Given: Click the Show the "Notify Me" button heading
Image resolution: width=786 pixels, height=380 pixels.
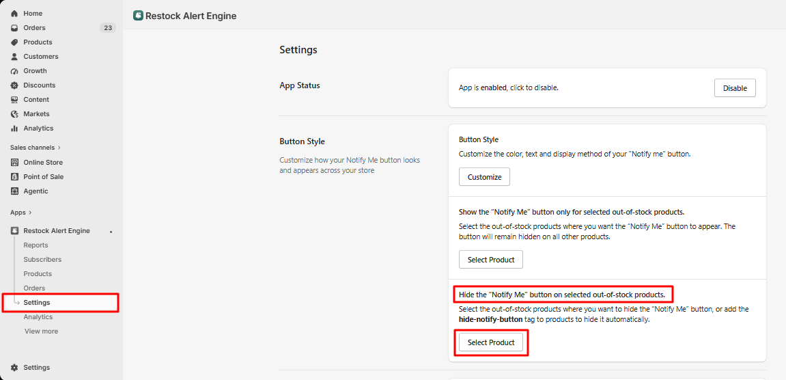Looking at the screenshot, I should coord(572,211).
